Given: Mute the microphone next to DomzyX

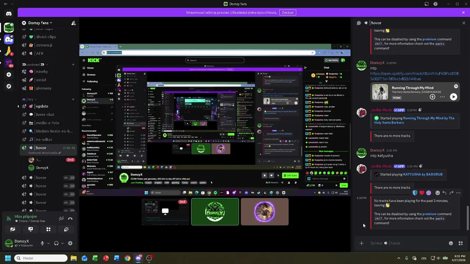Looking at the screenshot, I should pos(43,243).
